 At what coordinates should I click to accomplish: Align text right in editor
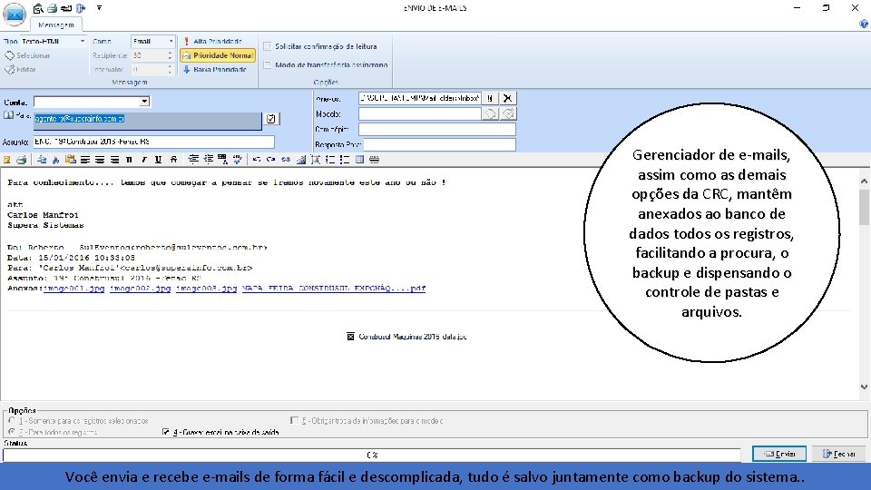point(114,160)
